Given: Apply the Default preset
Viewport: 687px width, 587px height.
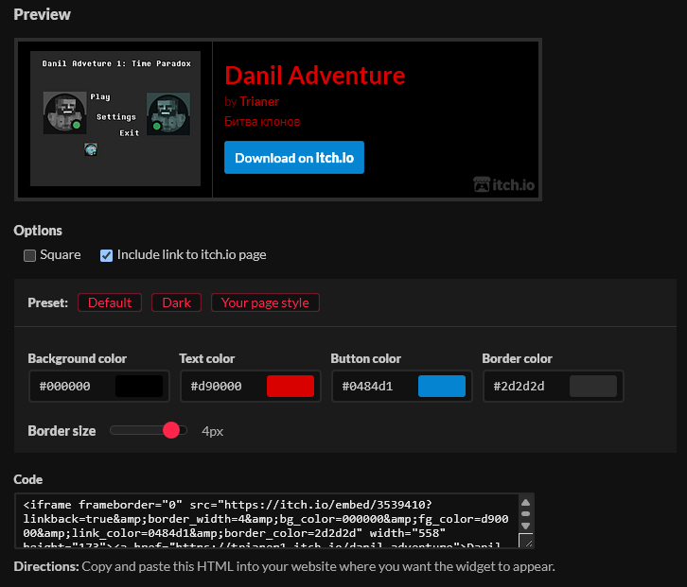Looking at the screenshot, I should tap(110, 302).
